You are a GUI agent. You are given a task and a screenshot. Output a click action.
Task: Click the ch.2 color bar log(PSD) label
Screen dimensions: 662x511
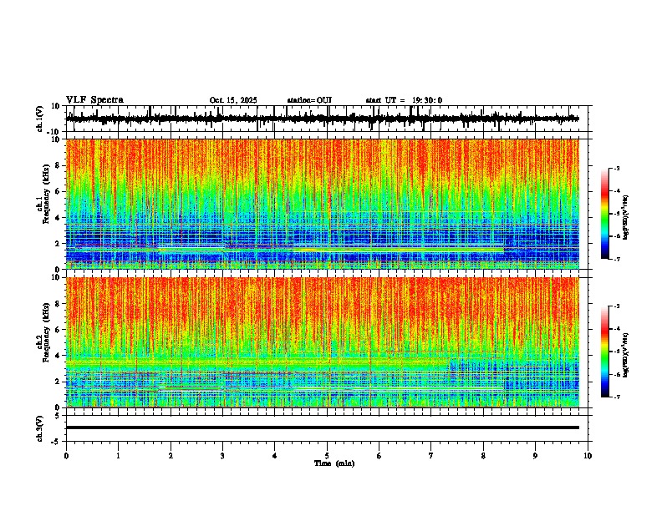[627, 355]
